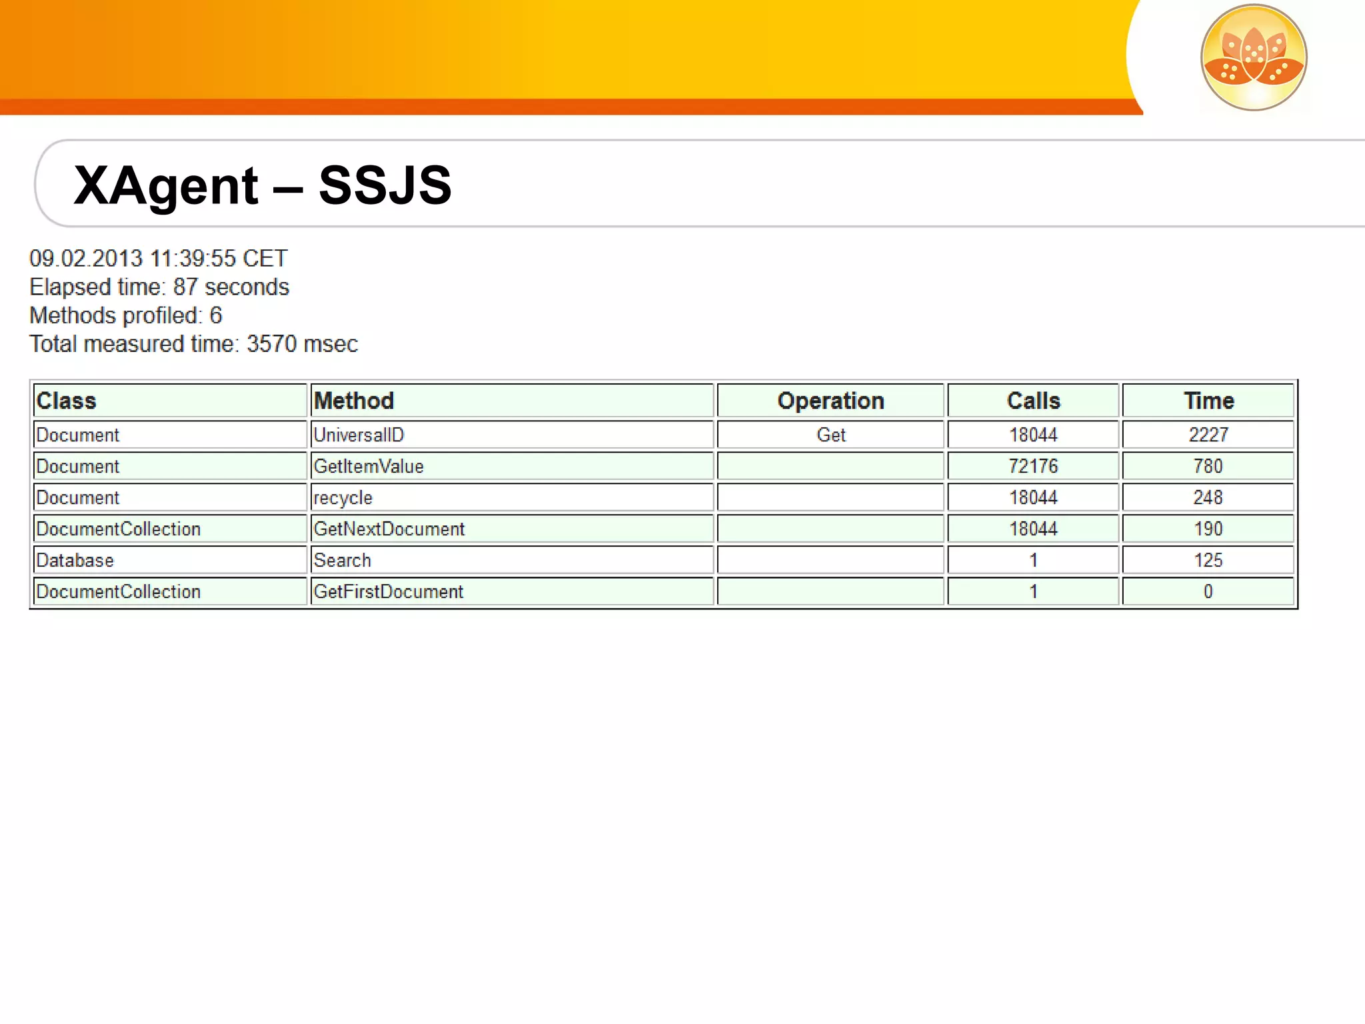1365x1024 pixels.
Task: Click time value '780'
Action: point(1208,466)
